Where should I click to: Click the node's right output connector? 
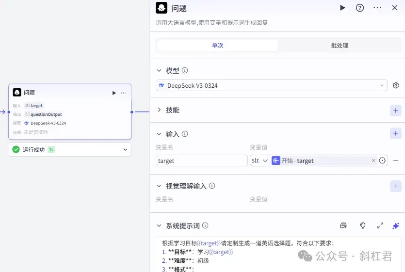tap(132, 112)
